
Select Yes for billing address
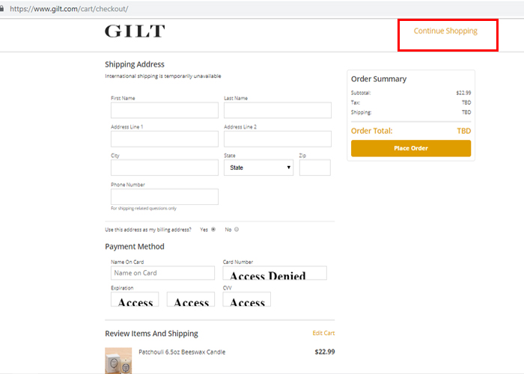[213, 230]
